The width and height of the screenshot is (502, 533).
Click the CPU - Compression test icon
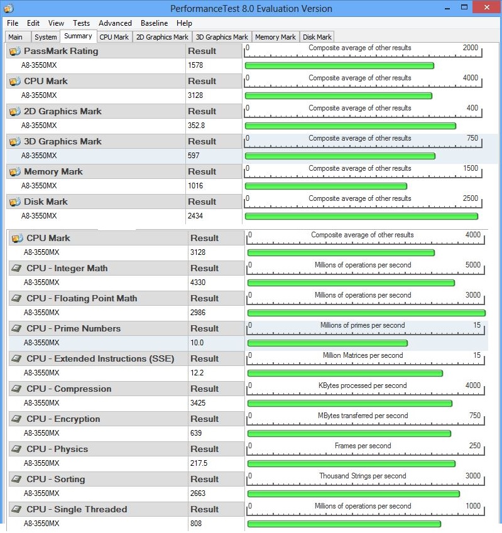(17, 389)
